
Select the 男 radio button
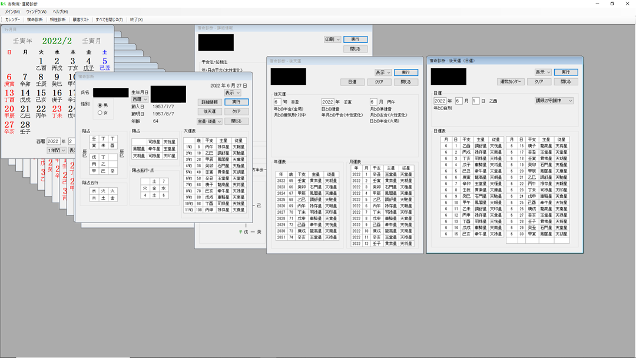click(99, 105)
